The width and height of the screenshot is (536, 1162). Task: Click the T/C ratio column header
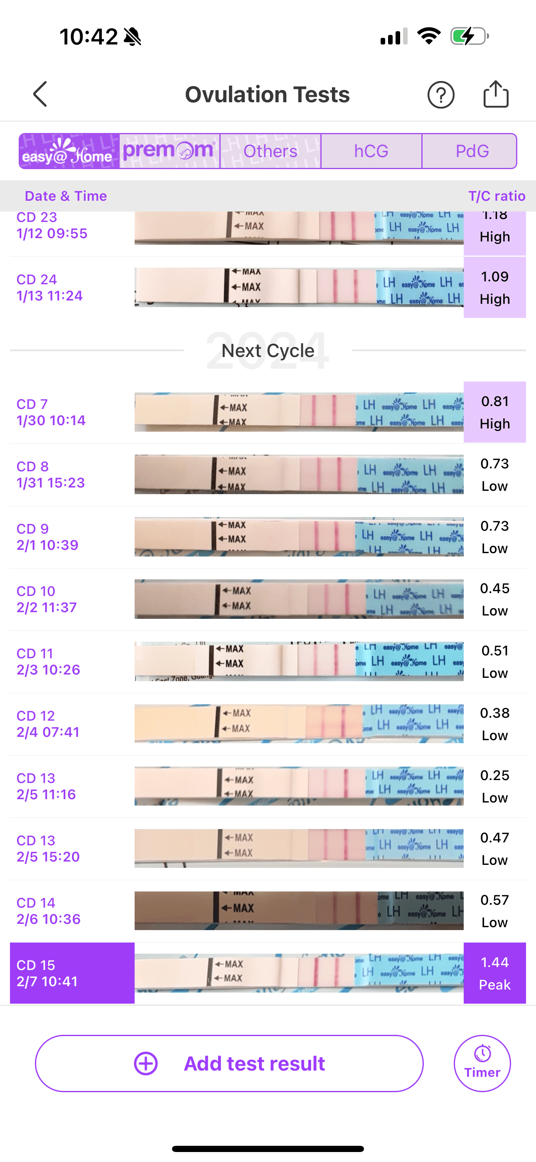(x=497, y=196)
